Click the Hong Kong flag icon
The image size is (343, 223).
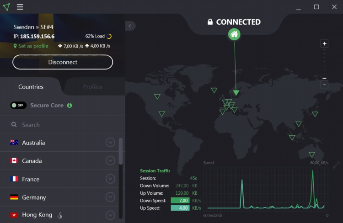point(14,215)
